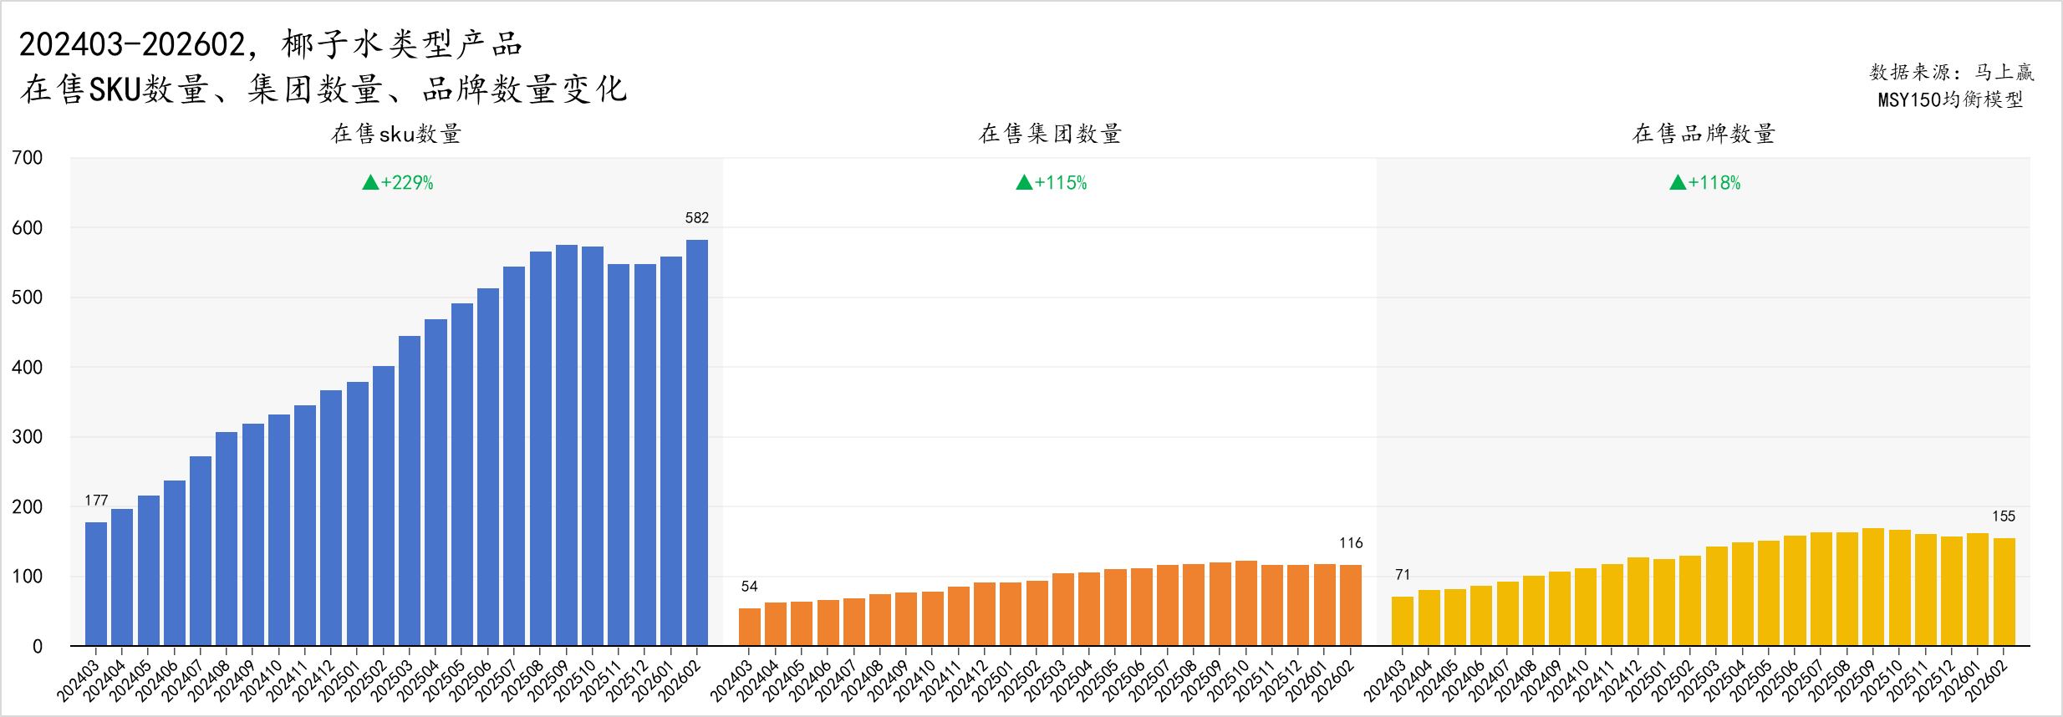The width and height of the screenshot is (2063, 717).
Task: Click the first blue bar labeled 177
Action: click(x=96, y=583)
